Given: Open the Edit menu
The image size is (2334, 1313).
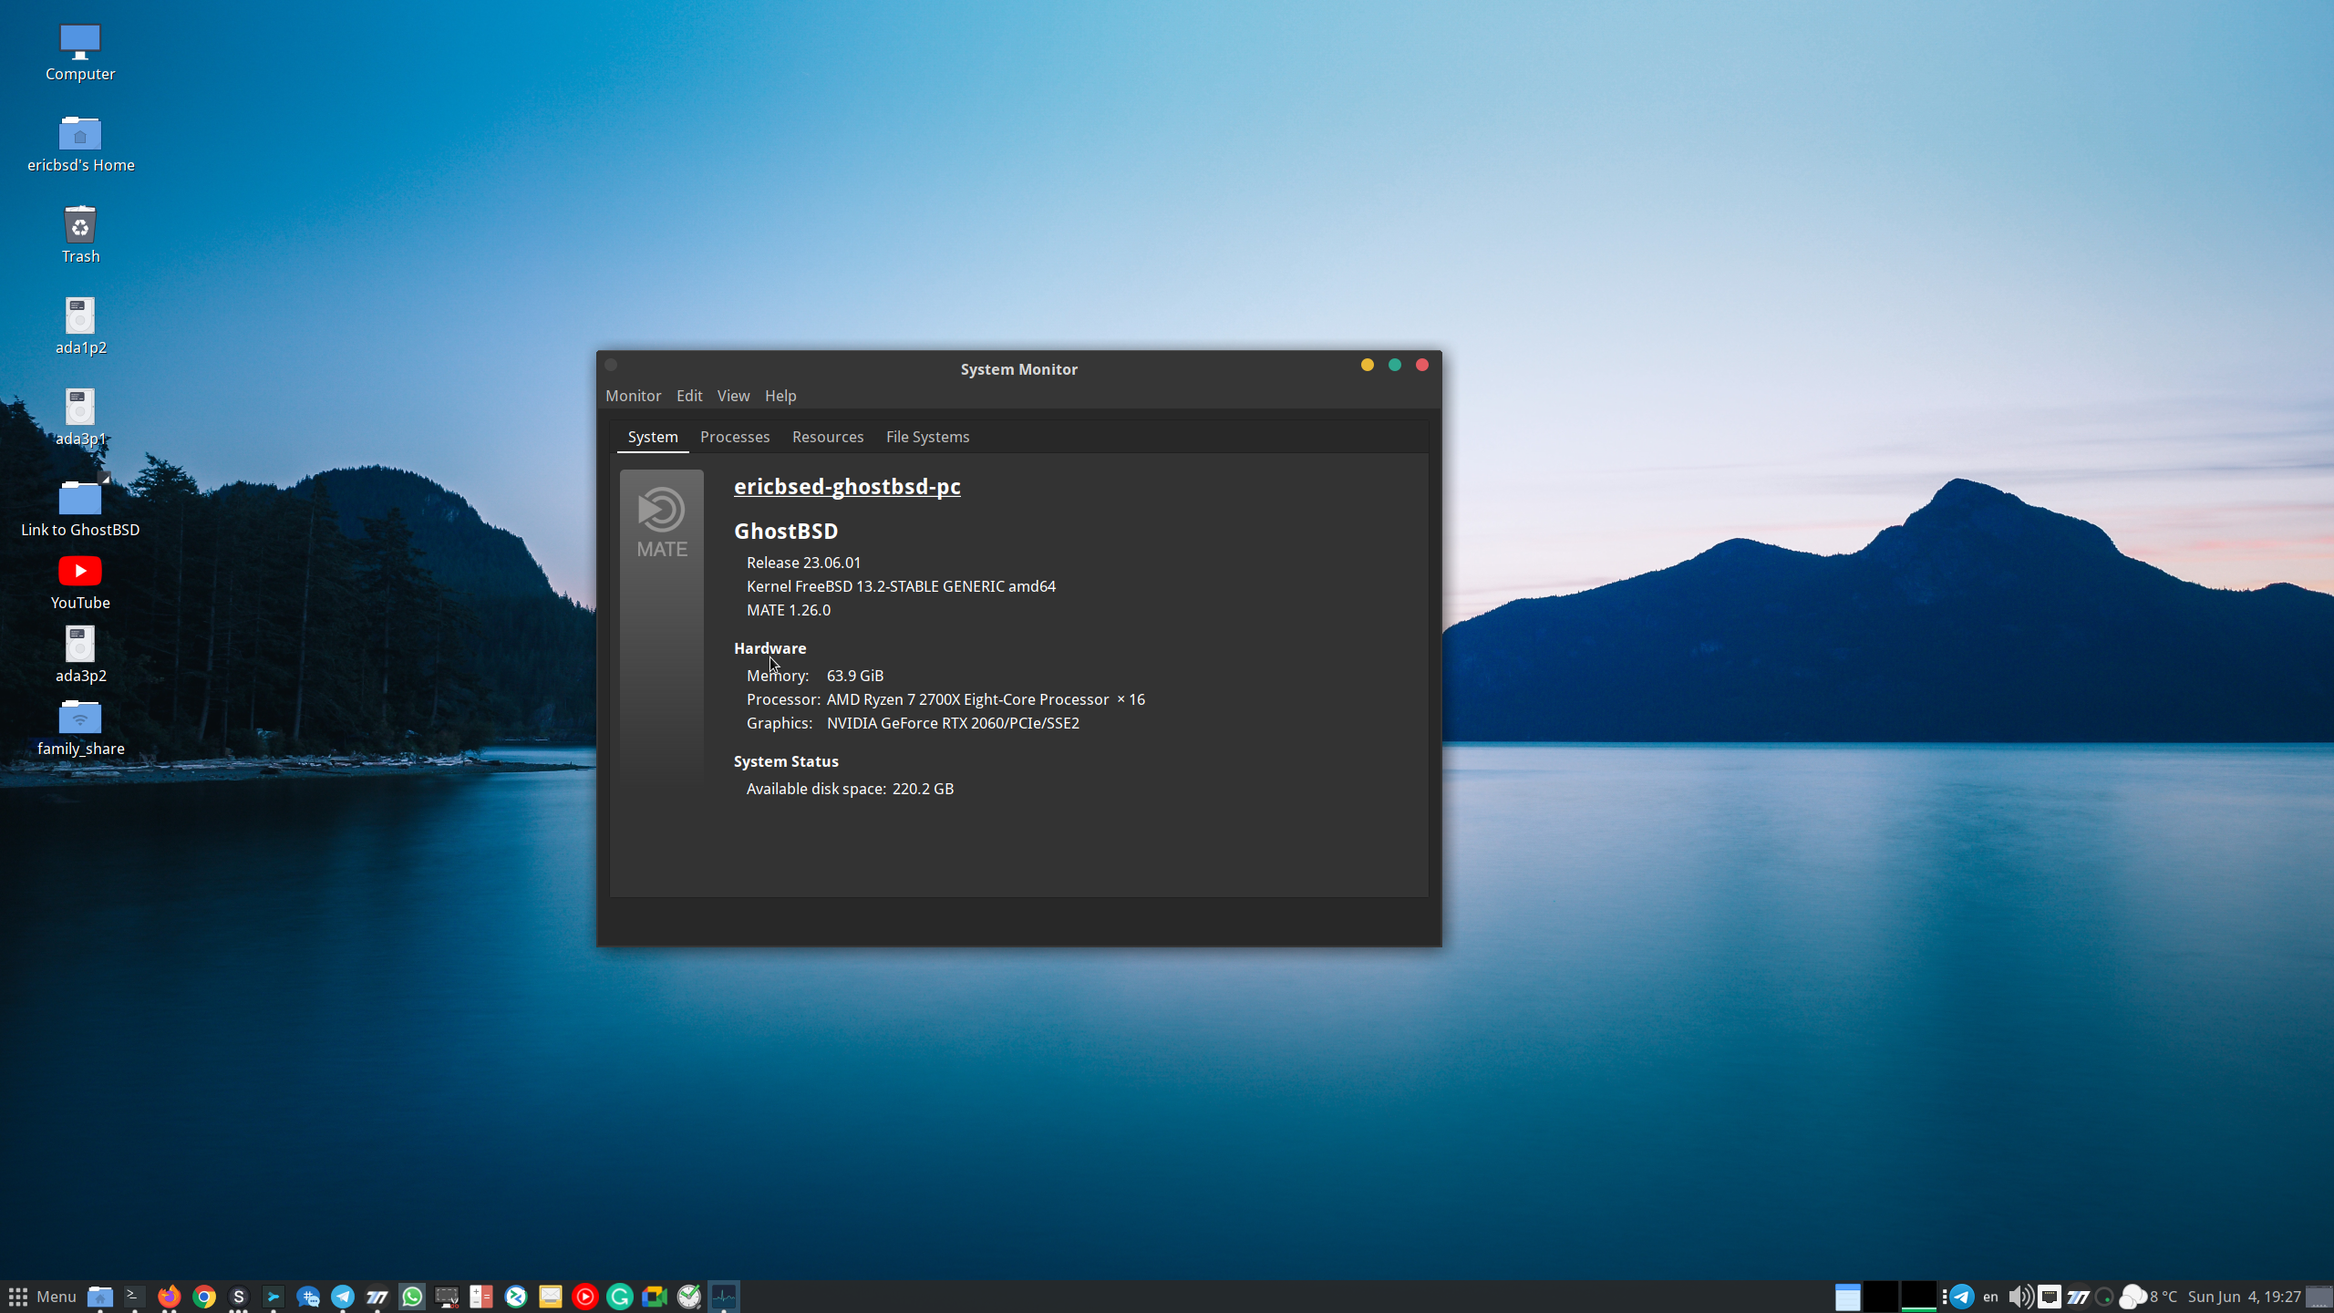Looking at the screenshot, I should 689,396.
